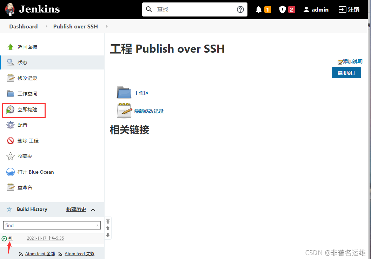Open the 构建历史 trend link
Screen dimensions: 371x259
tap(76, 209)
